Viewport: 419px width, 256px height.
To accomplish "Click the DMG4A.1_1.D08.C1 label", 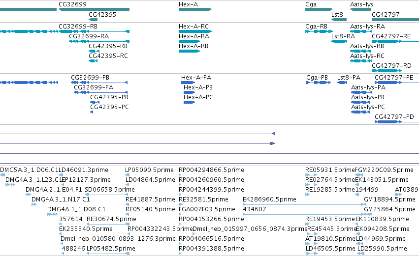I will point(76,209).
